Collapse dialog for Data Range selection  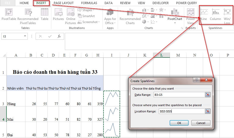[208, 95]
